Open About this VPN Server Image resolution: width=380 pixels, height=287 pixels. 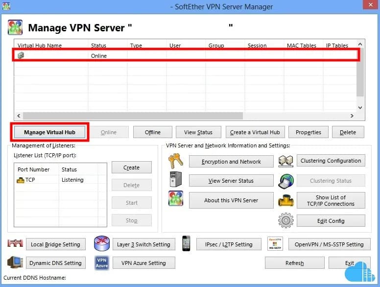[x=231, y=200]
